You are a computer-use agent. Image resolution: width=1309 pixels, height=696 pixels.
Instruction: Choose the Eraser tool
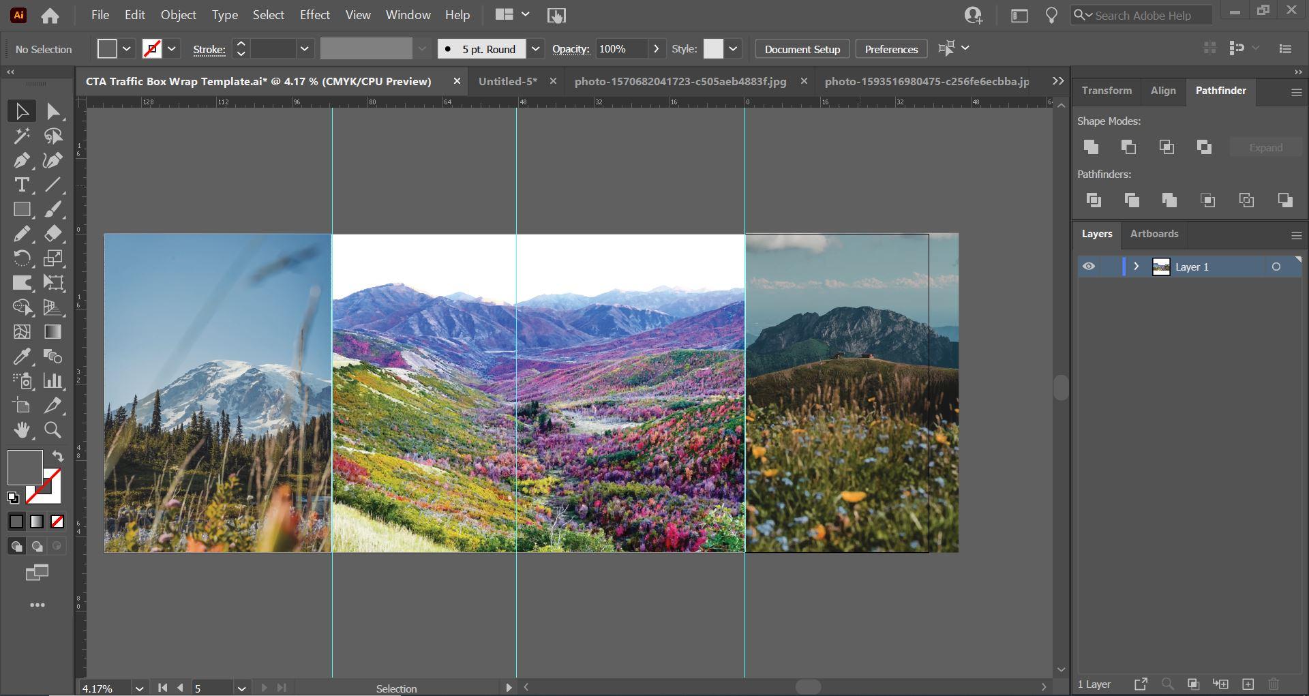53,234
